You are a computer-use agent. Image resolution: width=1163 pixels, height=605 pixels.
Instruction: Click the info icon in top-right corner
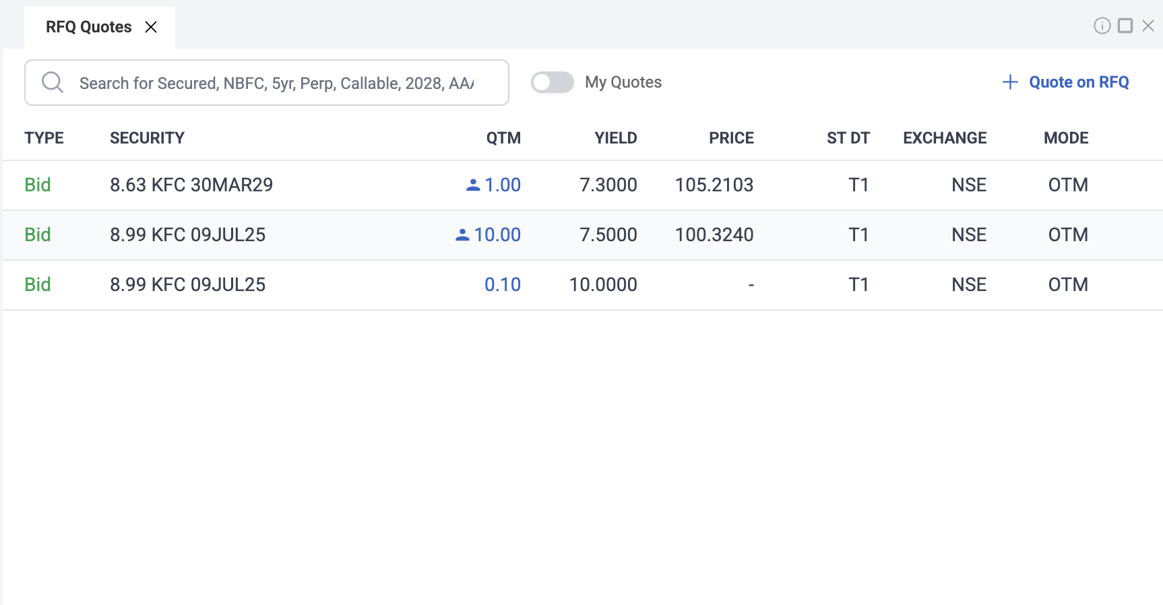point(1102,26)
